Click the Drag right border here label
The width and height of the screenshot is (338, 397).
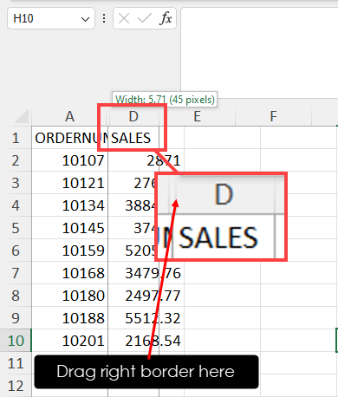pyautogui.click(x=146, y=372)
